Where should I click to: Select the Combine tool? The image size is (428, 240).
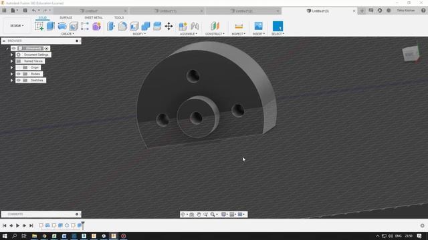[146, 26]
